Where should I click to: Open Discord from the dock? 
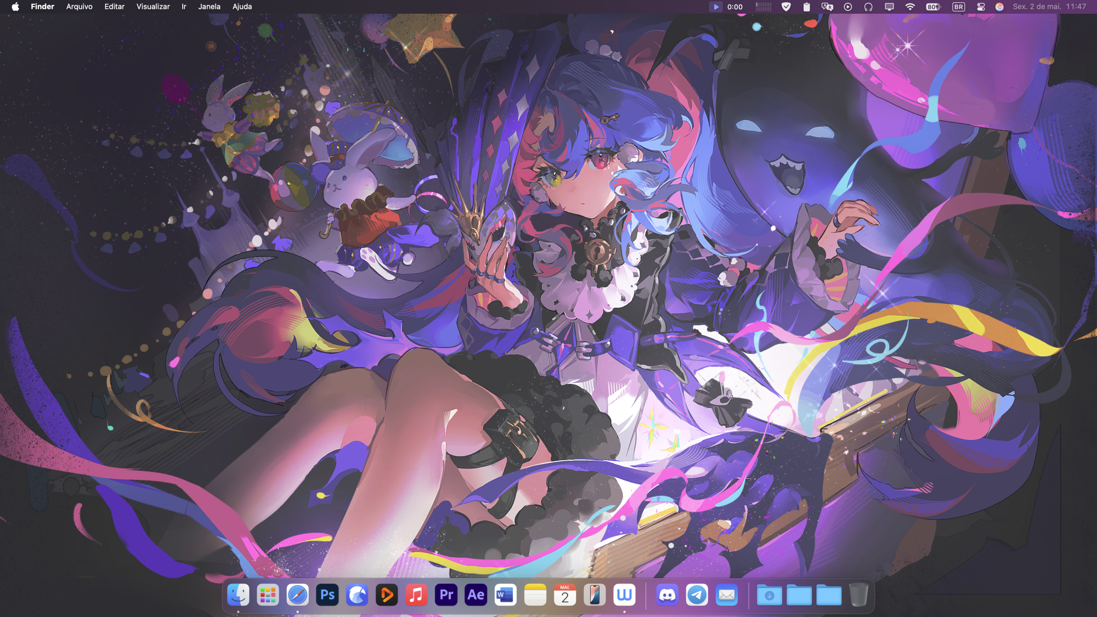click(x=667, y=595)
